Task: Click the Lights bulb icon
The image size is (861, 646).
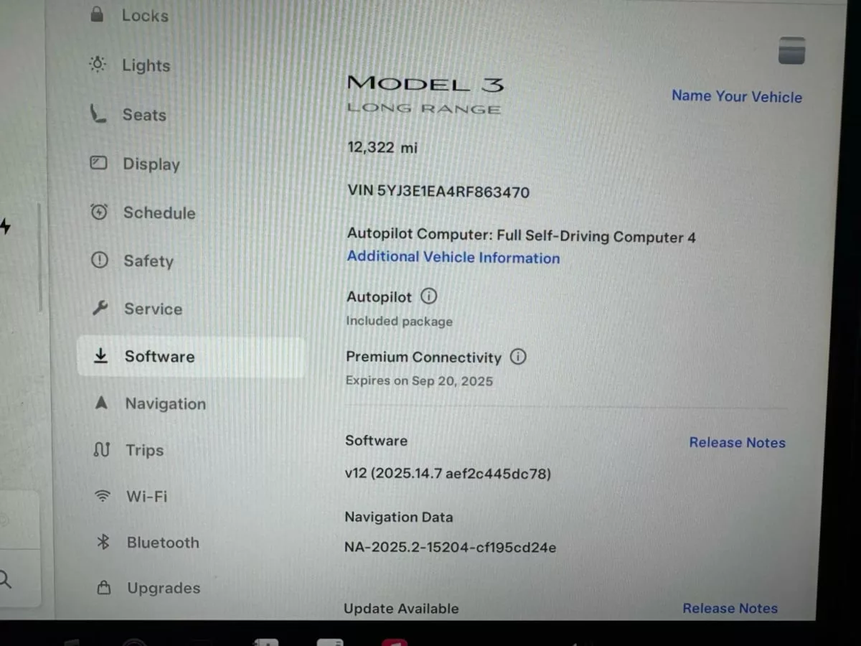Action: tap(98, 65)
